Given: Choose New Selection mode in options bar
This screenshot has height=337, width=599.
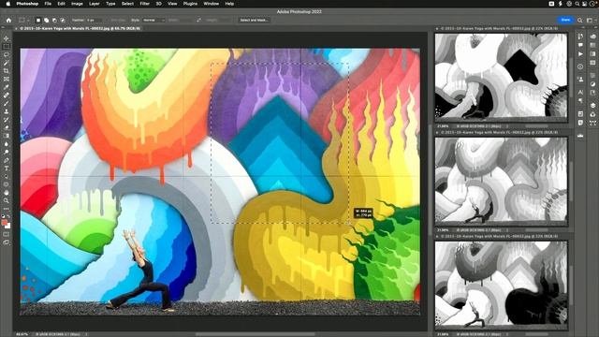Looking at the screenshot, I should point(38,20).
